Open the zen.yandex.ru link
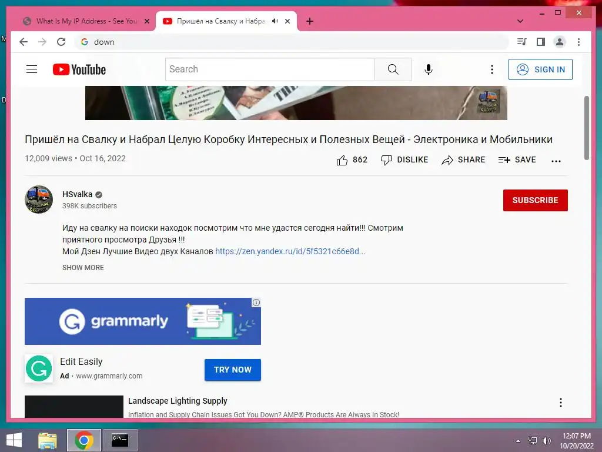 coord(290,251)
